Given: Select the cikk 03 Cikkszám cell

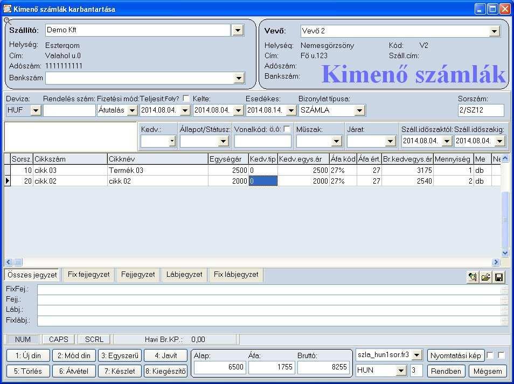Looking at the screenshot, I should coord(70,170).
